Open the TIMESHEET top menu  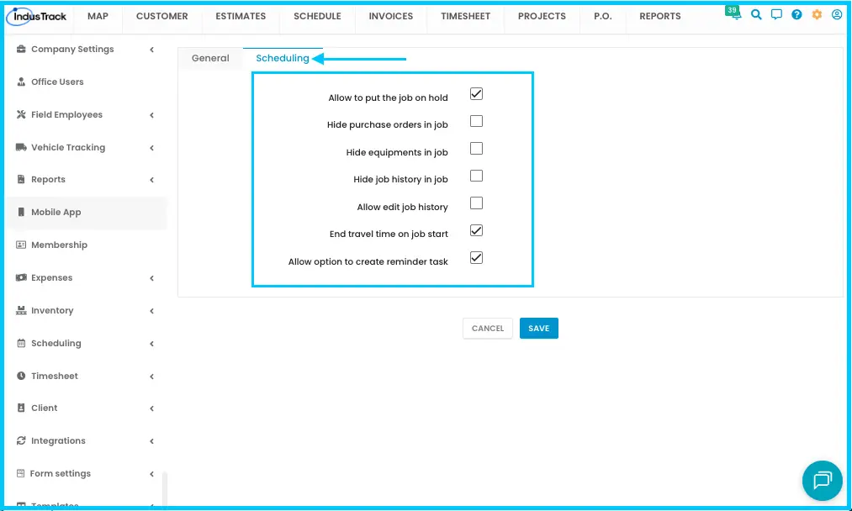point(466,16)
